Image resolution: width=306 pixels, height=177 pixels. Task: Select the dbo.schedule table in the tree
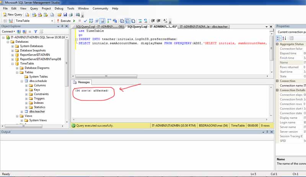38,81
